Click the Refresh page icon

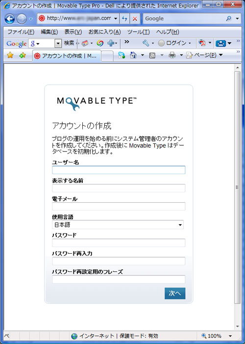[124, 19]
